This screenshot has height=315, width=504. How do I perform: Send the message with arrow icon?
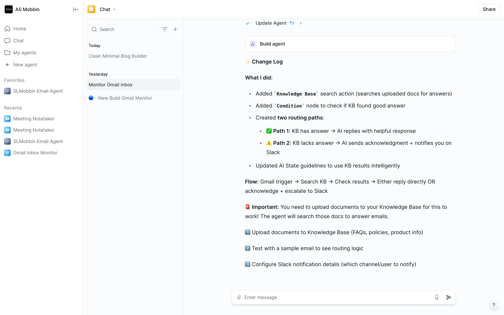coord(449,297)
